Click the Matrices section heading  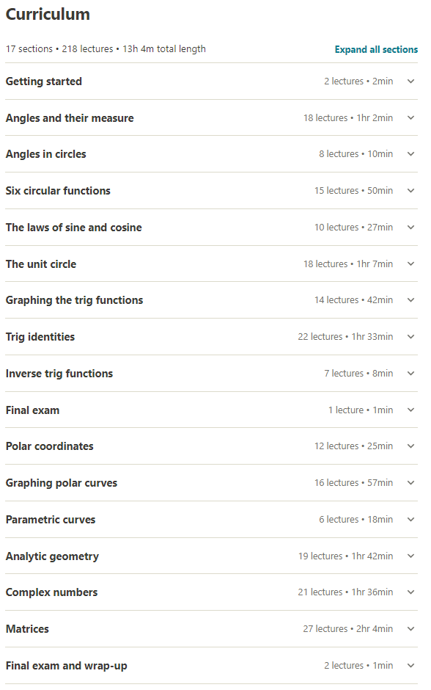(x=27, y=629)
